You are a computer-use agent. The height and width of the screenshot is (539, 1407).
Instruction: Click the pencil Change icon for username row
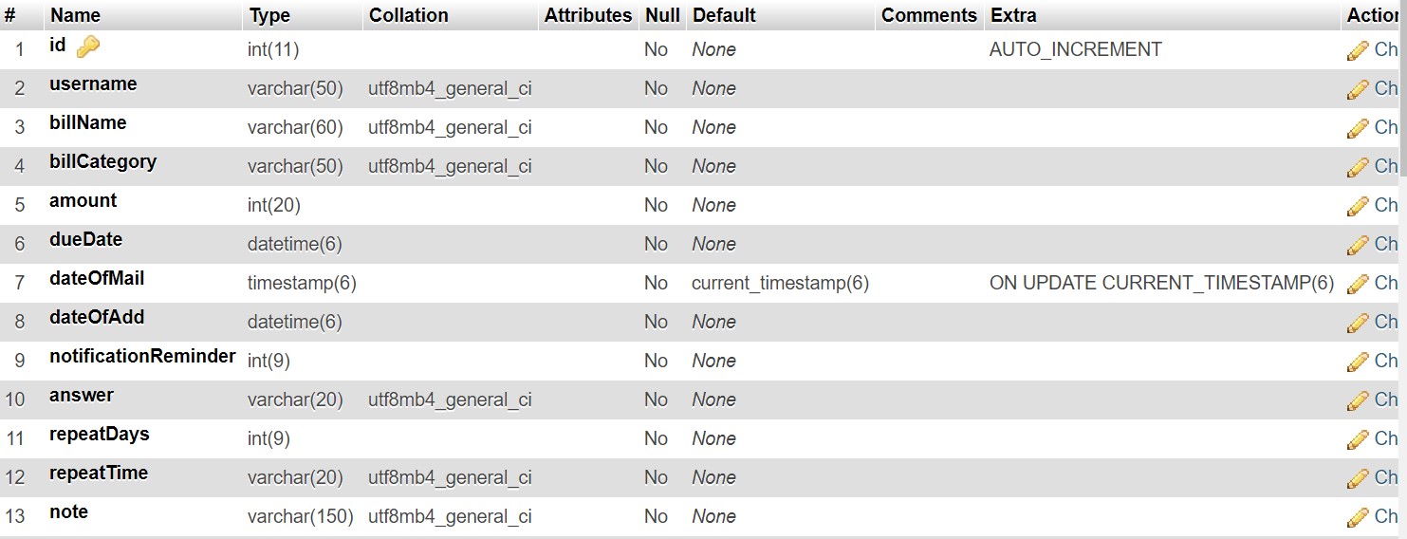pos(1358,89)
